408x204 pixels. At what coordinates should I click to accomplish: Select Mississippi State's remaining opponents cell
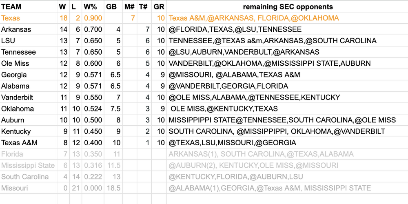tap(253, 166)
